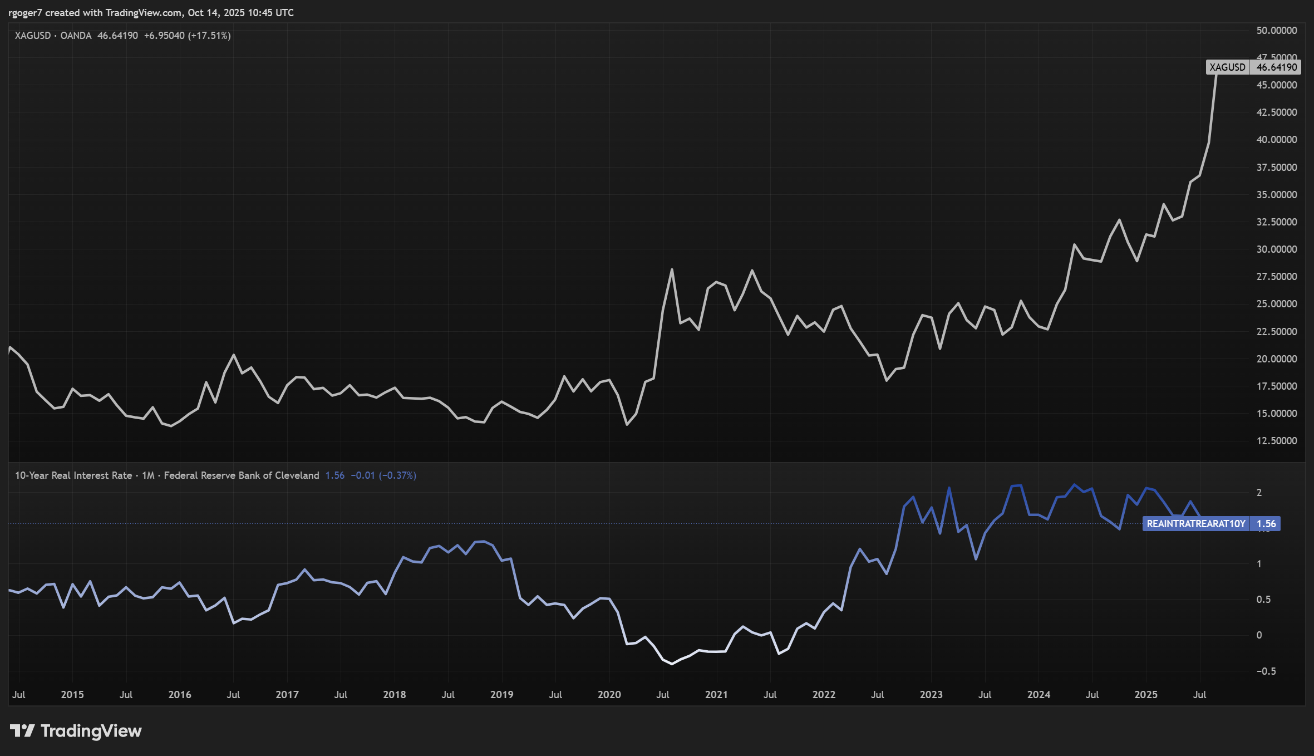Click the TradingView logo icon

pos(22,730)
